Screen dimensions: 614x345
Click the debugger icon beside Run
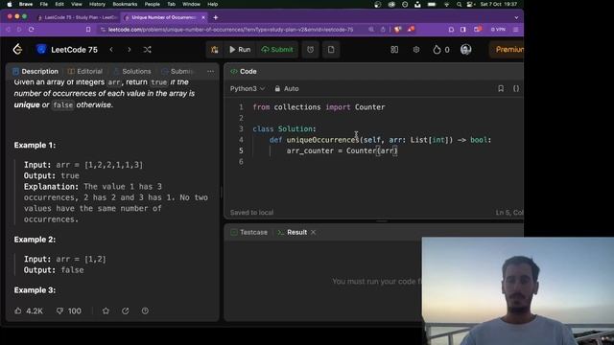pos(215,50)
